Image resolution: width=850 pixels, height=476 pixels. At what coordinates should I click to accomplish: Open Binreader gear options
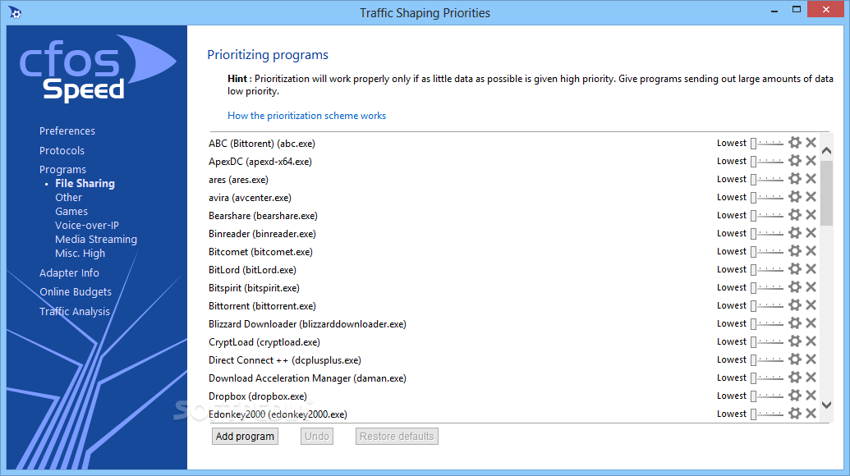pyautogui.click(x=795, y=232)
